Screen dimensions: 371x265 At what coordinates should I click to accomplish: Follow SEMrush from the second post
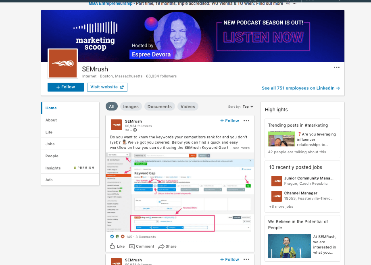click(x=229, y=259)
